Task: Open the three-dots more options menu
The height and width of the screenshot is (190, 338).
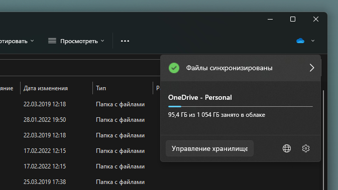Action: [x=125, y=41]
